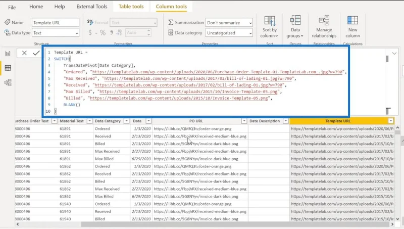Switch to the Home tab
404x229 pixels.
pyautogui.click(x=36, y=7)
